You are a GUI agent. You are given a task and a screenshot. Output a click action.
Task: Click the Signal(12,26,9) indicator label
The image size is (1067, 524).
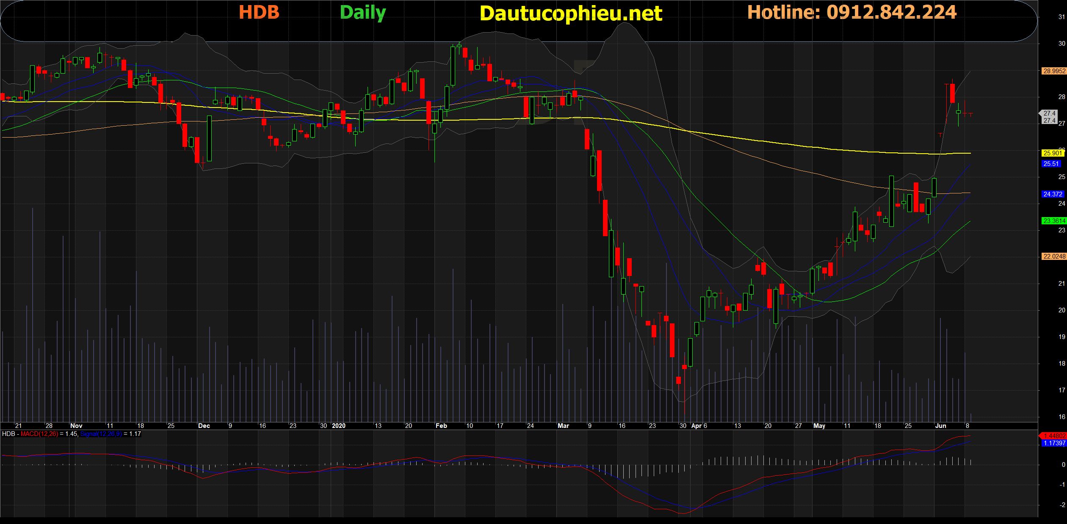click(x=101, y=434)
